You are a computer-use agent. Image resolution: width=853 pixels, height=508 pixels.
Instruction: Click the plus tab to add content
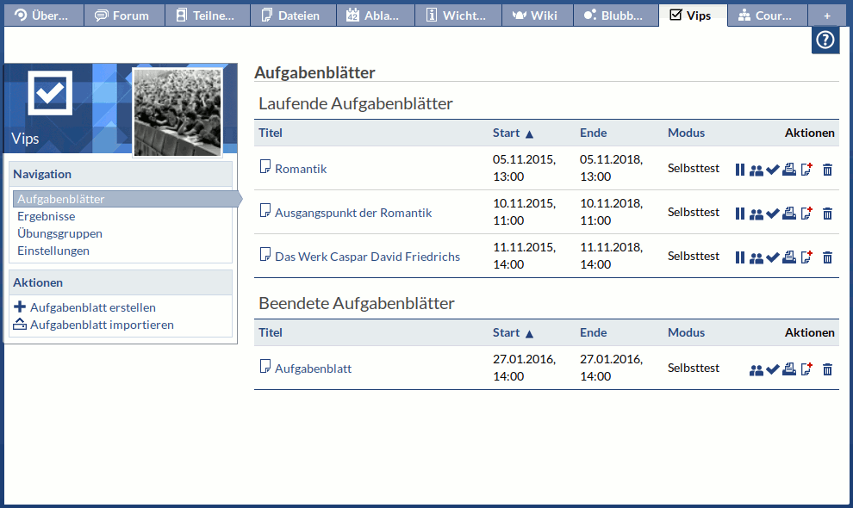click(x=826, y=15)
